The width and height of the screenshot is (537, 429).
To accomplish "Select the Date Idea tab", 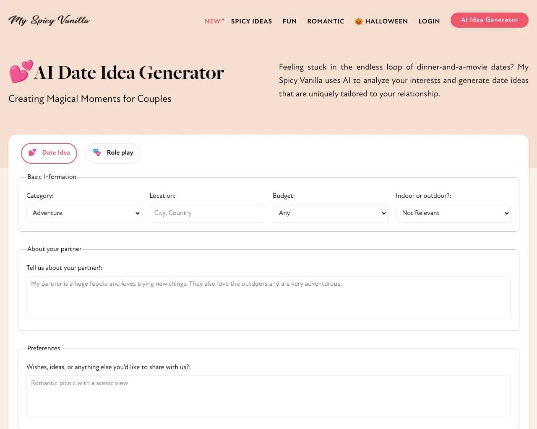I will coord(49,153).
